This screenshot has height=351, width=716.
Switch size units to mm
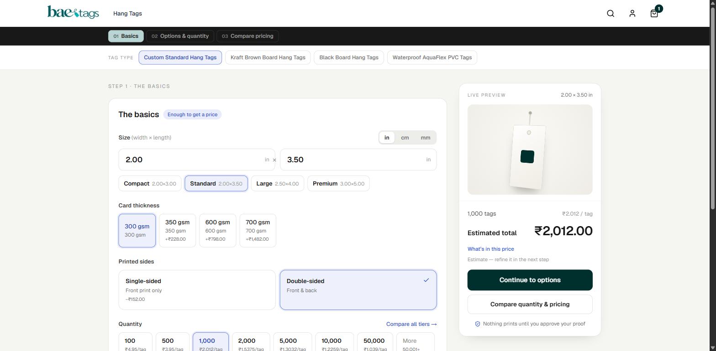pyautogui.click(x=426, y=138)
